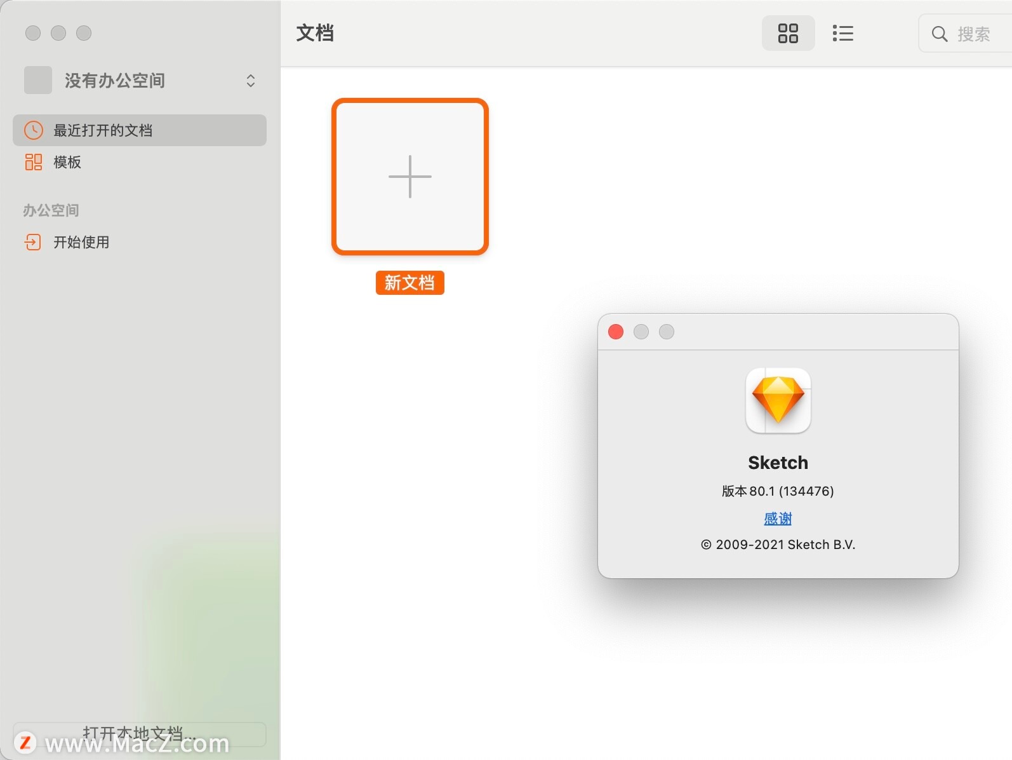Click the Sketch title in About window

pyautogui.click(x=778, y=463)
